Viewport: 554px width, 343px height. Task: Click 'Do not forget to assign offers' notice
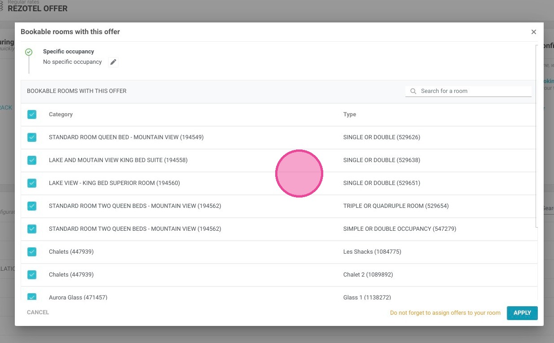click(x=445, y=313)
